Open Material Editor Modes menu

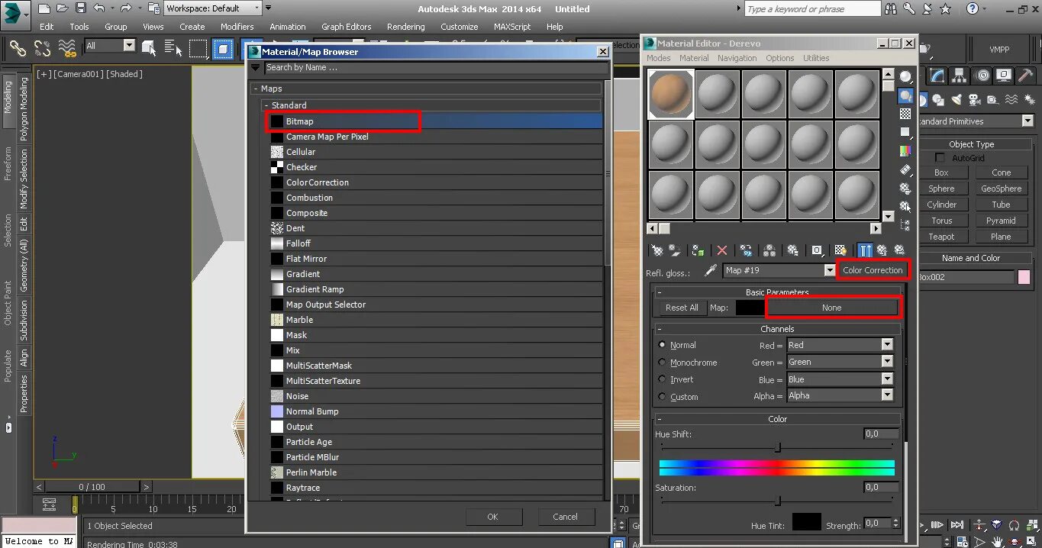[658, 58]
